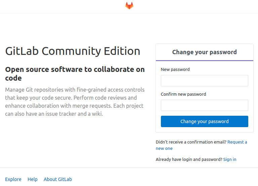The width and height of the screenshot is (258, 186).
Task: Click the Already have login and password text
Action: click(x=189, y=159)
